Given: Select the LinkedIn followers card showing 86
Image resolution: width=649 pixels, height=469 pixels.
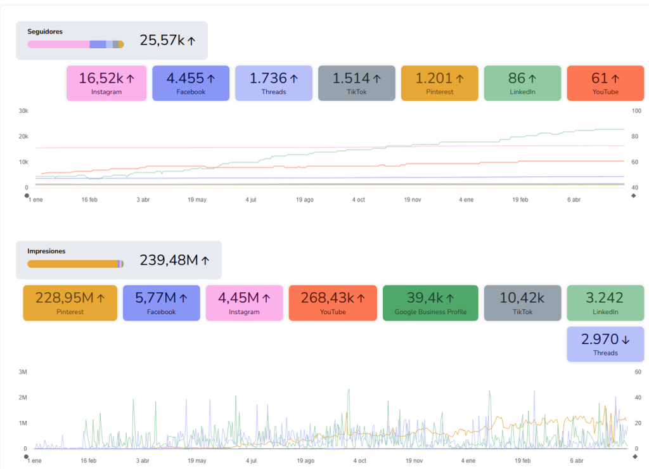Looking at the screenshot, I should tap(522, 83).
